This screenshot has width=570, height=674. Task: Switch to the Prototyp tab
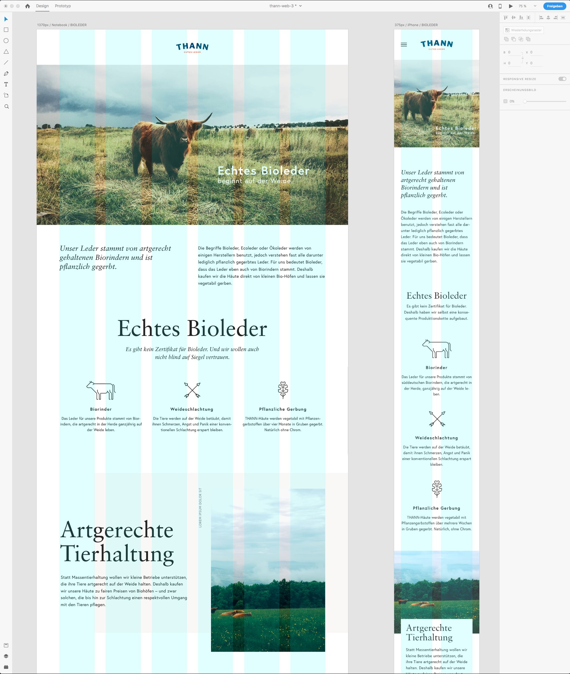pos(63,6)
